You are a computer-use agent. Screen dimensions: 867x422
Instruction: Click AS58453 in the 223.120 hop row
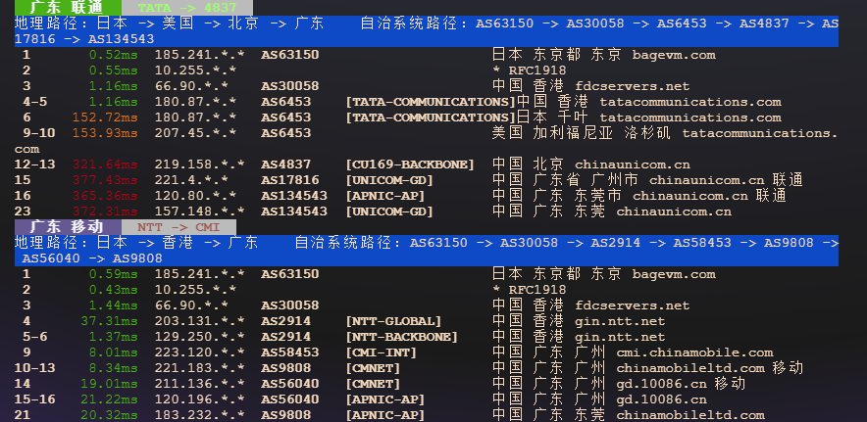(289, 352)
